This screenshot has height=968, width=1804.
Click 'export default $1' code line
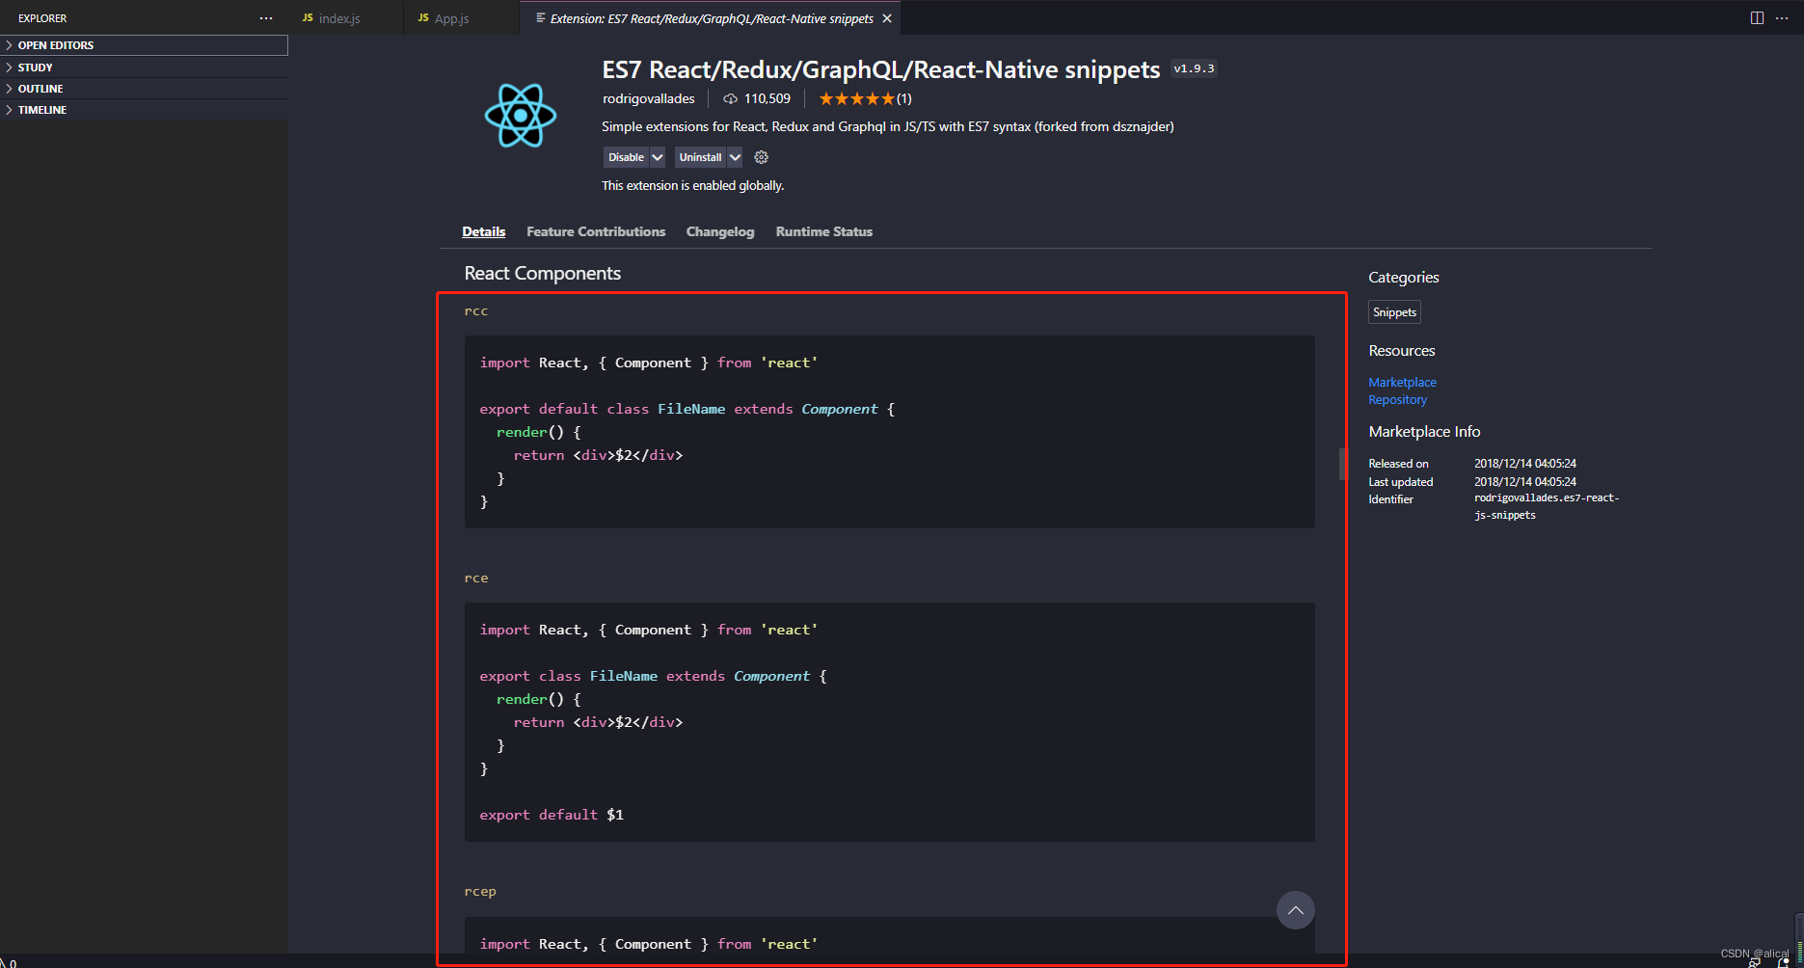[552, 815]
